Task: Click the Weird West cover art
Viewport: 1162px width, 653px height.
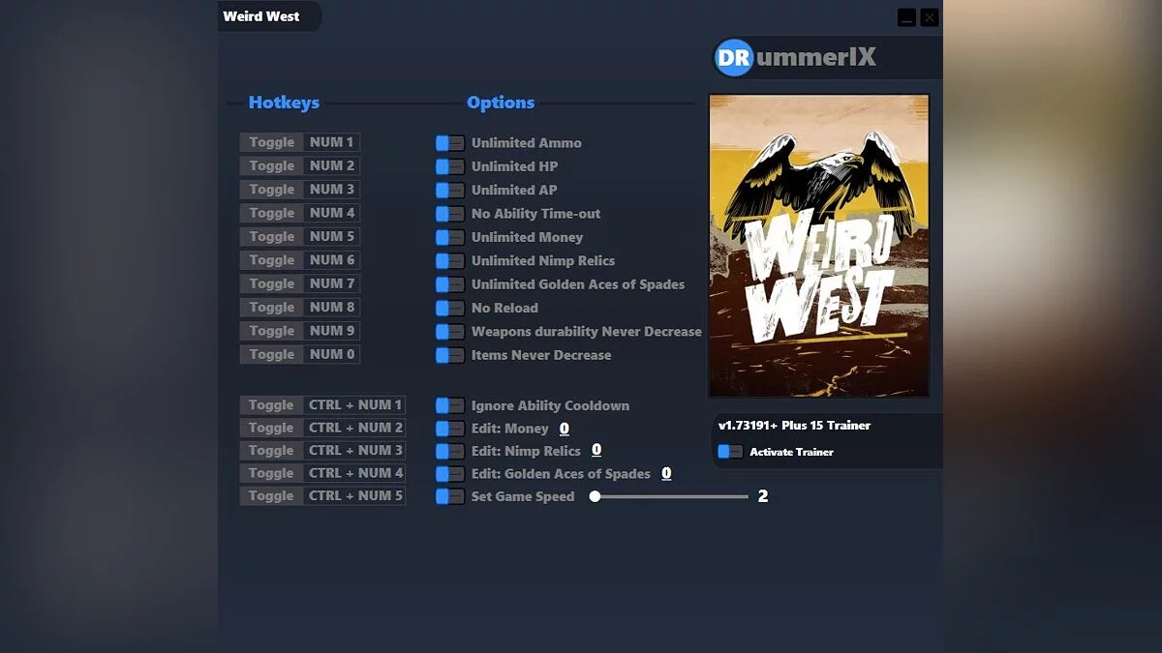Action: 819,246
